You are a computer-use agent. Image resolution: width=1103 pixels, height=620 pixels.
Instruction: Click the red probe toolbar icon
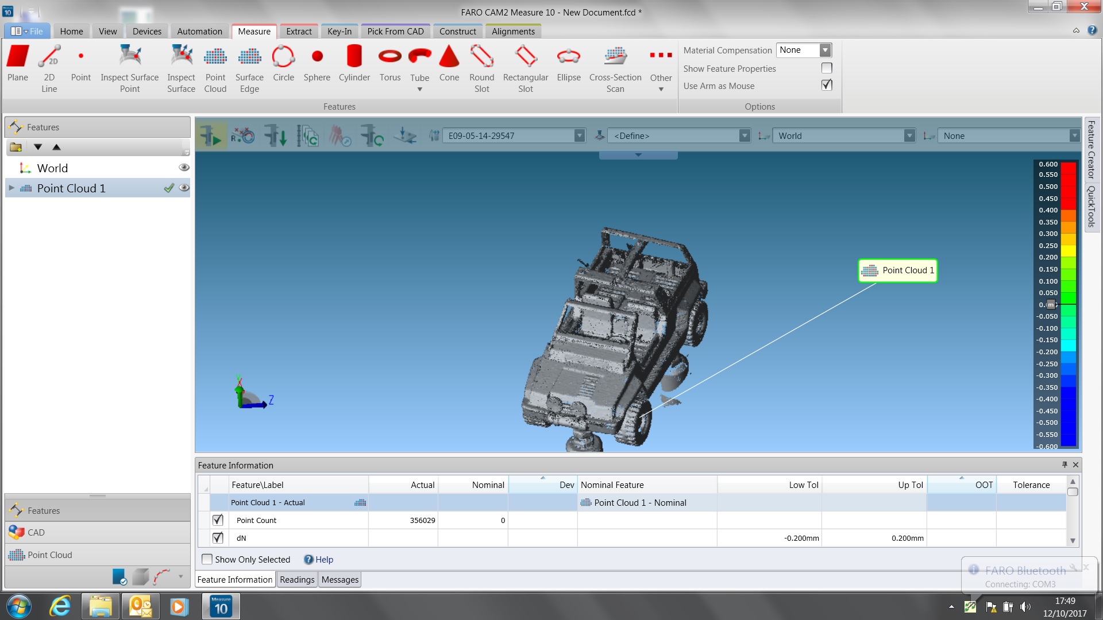[x=340, y=136]
